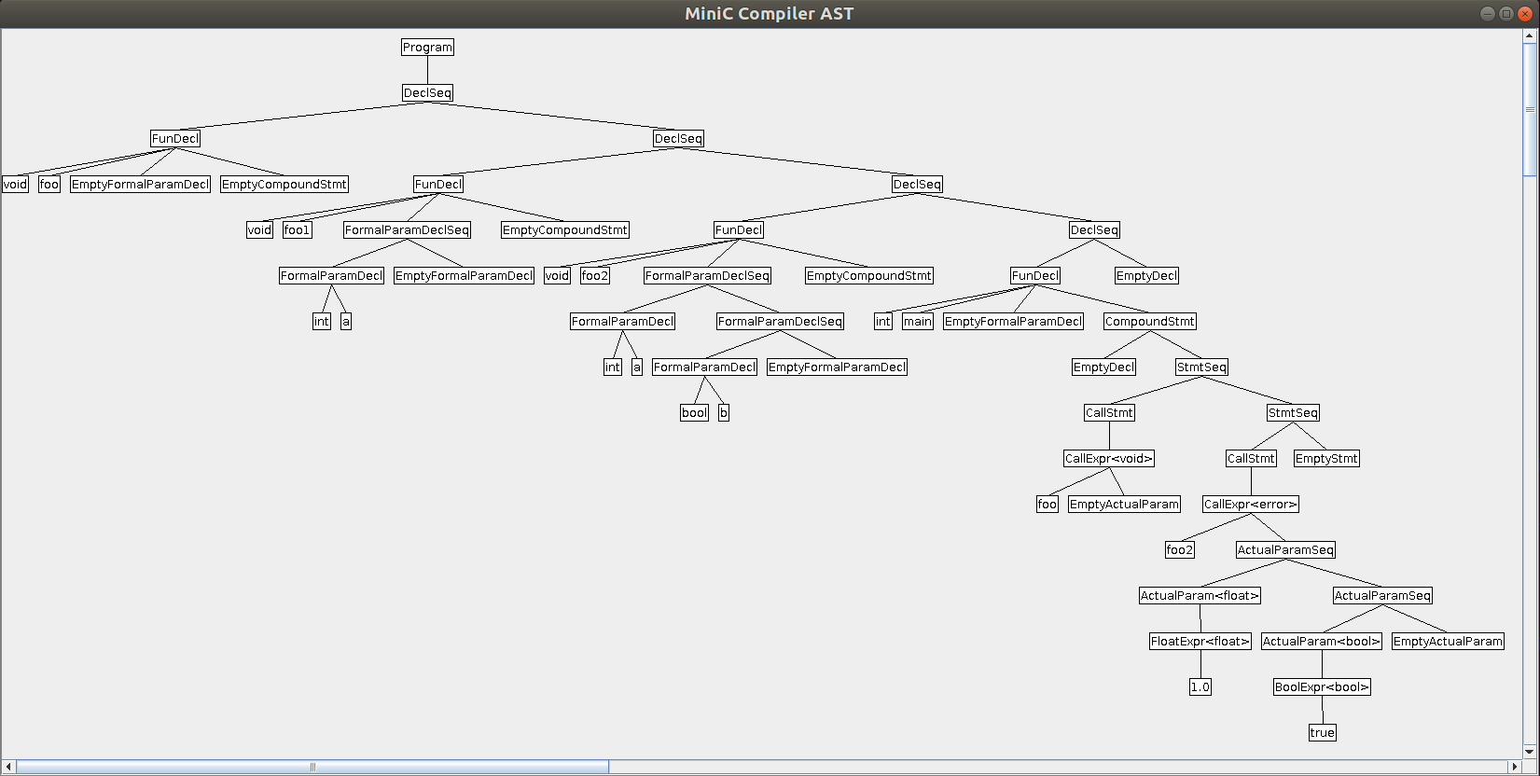Image resolution: width=1540 pixels, height=776 pixels.
Task: Select the BoolExpr<bool> node
Action: coord(1322,687)
